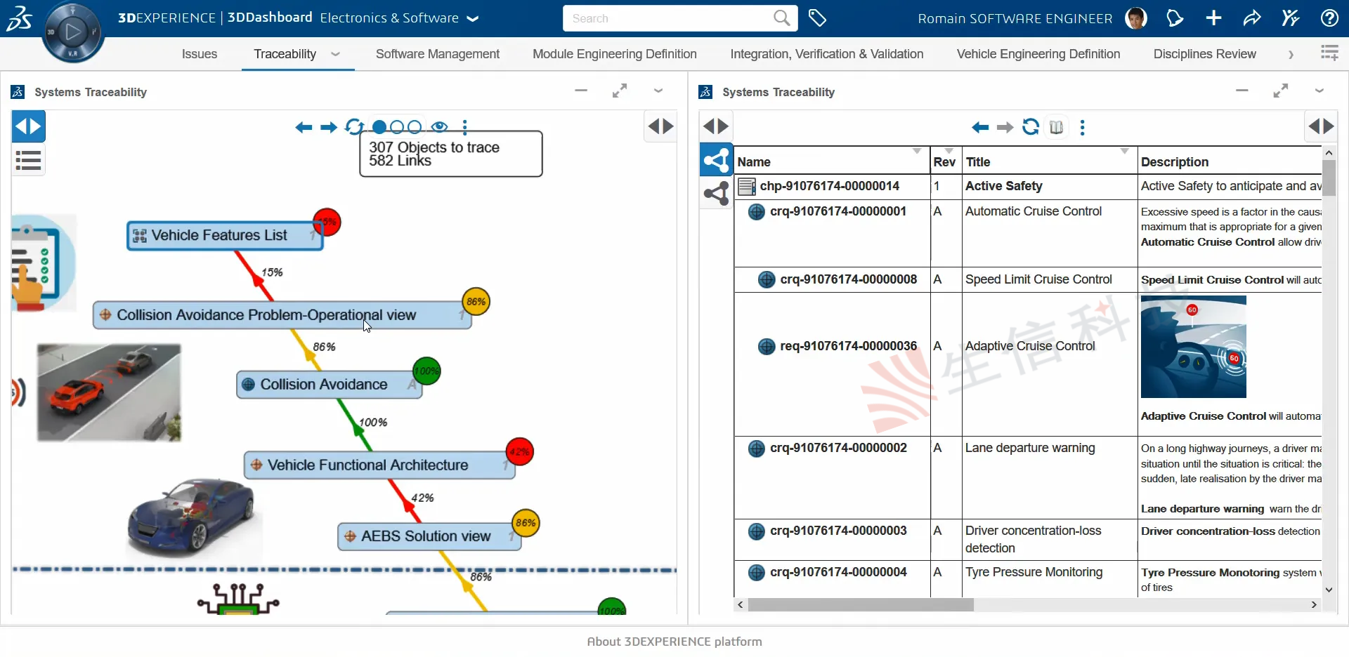
Task: Open the Title column filter arrow
Action: (1125, 152)
